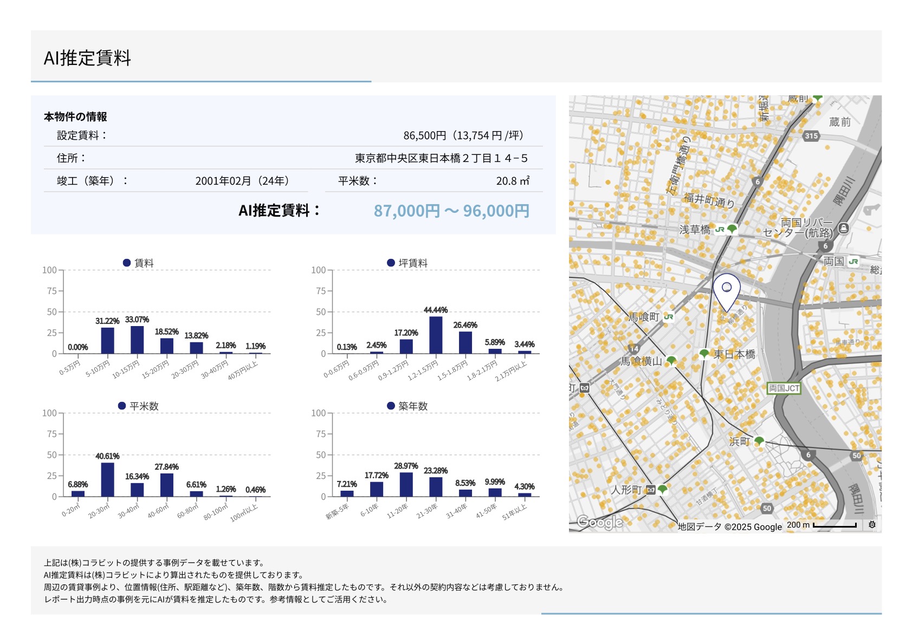
Task: Click the JR icon at 両国 station
Action: (853, 262)
